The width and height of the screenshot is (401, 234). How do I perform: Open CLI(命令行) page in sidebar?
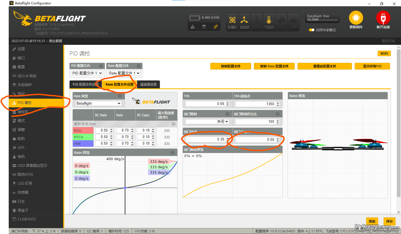pyautogui.click(x=36, y=219)
